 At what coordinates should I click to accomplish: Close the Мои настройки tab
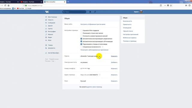(x=64, y=2)
